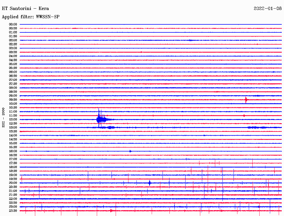The image size is (284, 216).
Task: Select the 10:00 time label
Action: tap(13, 104)
